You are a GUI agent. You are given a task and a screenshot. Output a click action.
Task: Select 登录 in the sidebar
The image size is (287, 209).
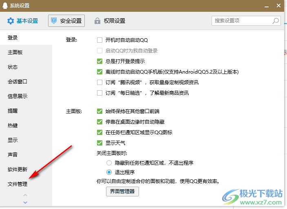[x=26, y=37]
